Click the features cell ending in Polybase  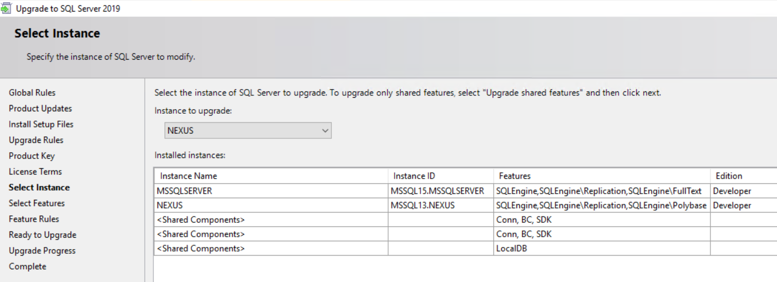tap(602, 205)
